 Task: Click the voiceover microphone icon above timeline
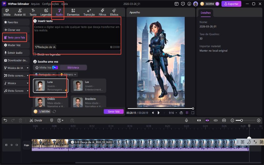point(186,120)
